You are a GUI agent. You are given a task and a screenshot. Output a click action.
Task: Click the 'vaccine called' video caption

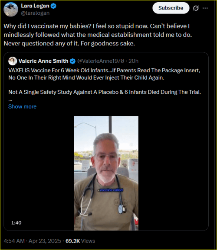click(x=110, y=190)
